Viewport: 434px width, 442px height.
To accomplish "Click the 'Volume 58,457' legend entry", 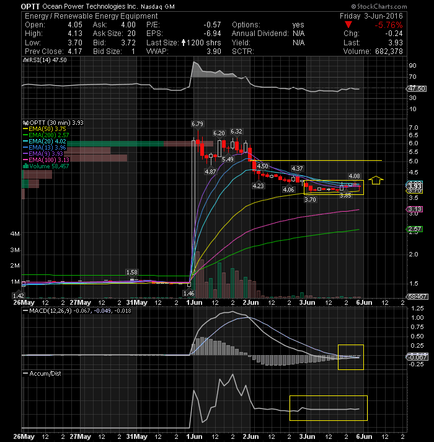I will click(x=49, y=166).
